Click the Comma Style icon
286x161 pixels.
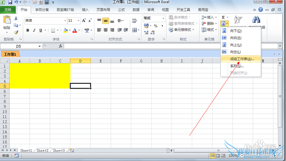pos(162,26)
